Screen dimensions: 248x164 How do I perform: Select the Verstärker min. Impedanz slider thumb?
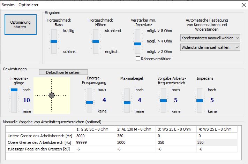pos(137,44)
